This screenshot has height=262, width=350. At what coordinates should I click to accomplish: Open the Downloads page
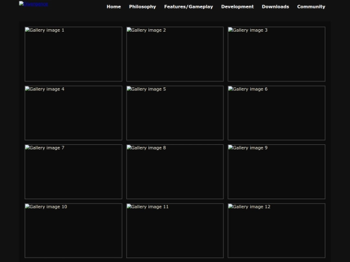pyautogui.click(x=275, y=6)
